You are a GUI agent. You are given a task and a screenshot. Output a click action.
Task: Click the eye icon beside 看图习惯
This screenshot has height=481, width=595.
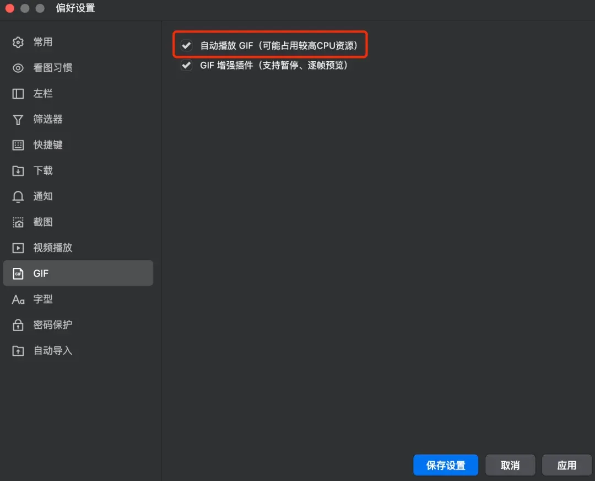[x=18, y=68]
